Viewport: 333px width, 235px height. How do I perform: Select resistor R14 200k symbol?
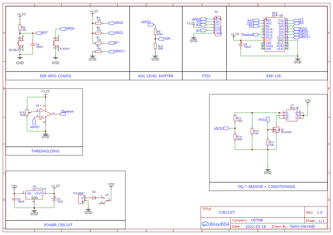click(235, 137)
